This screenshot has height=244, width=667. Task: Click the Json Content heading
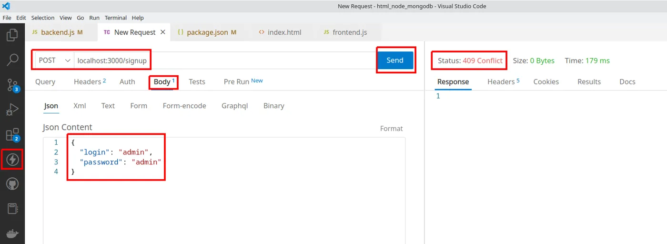pyautogui.click(x=67, y=127)
